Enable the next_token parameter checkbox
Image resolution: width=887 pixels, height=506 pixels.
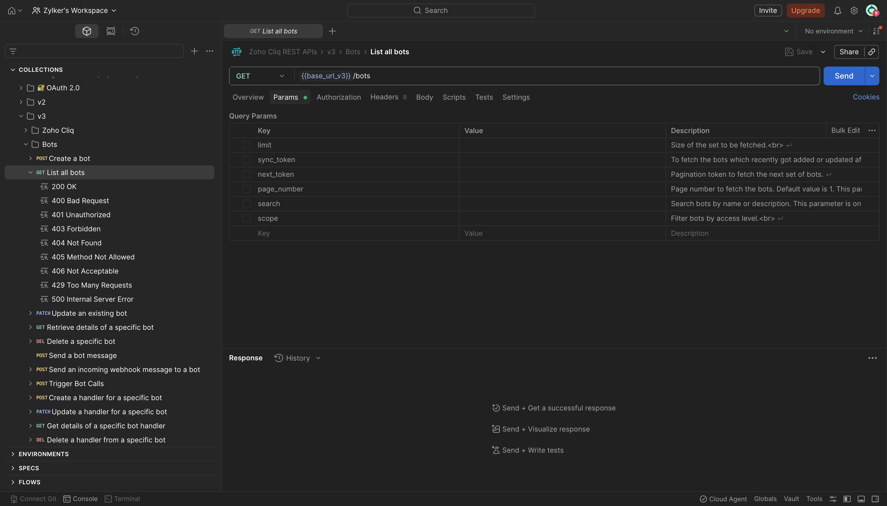[246, 174]
